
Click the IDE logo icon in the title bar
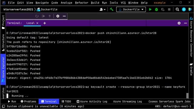[x=4, y=3]
